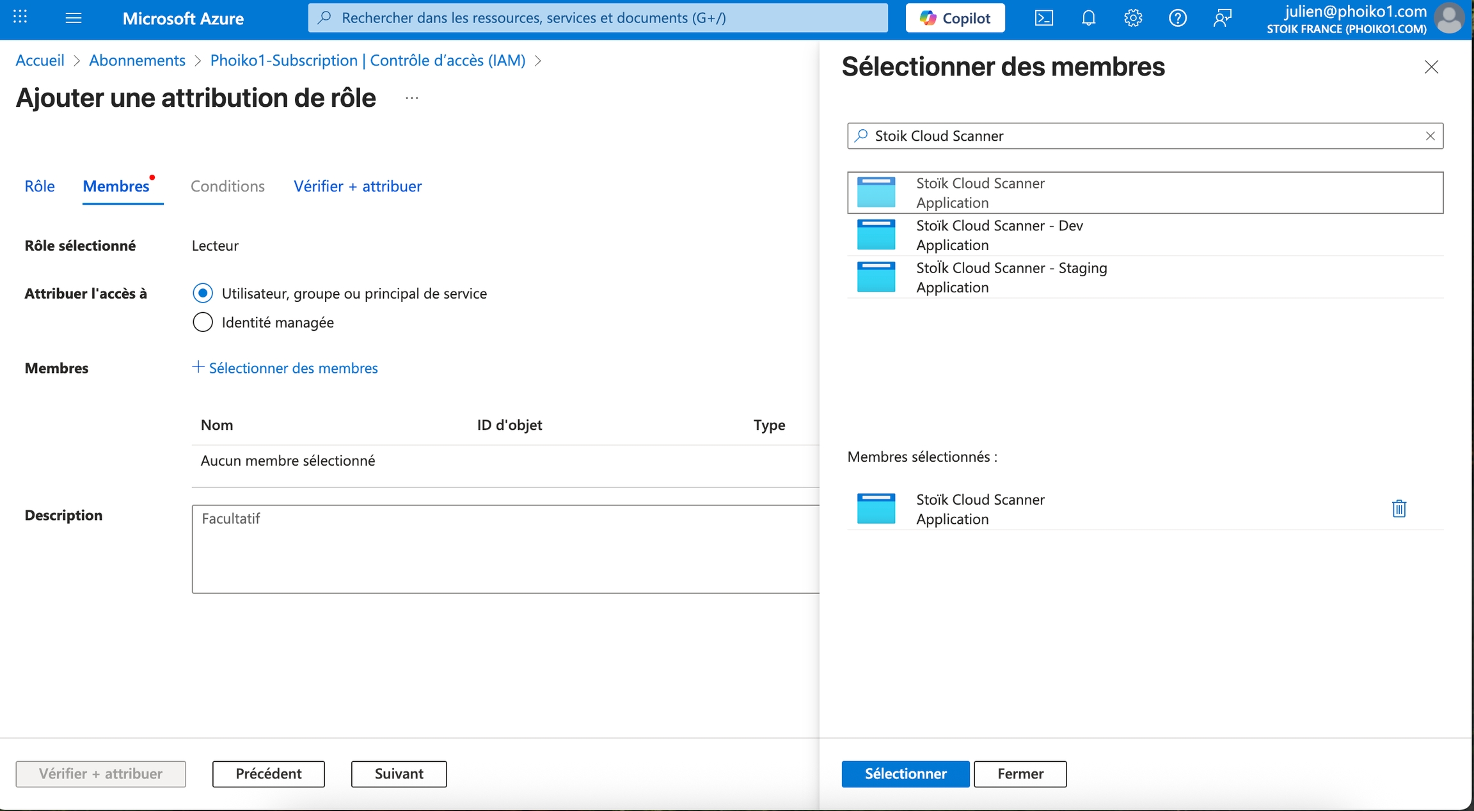Open portal settings gear
Image resolution: width=1474 pixels, height=811 pixels.
pyautogui.click(x=1133, y=18)
